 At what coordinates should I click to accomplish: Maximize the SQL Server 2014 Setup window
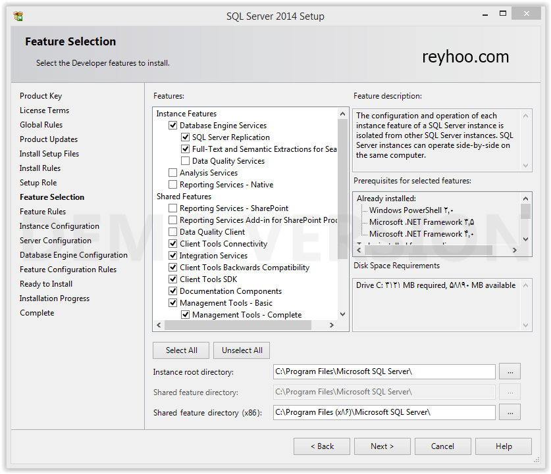[x=503, y=14]
